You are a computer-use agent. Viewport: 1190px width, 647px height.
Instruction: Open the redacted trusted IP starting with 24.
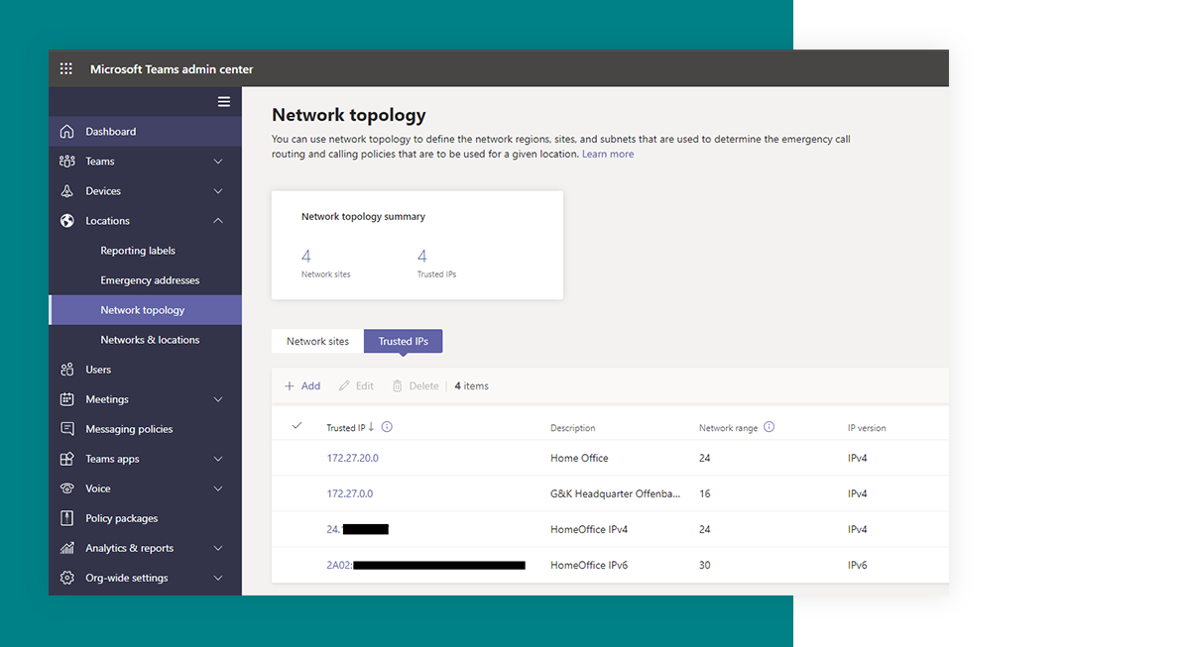tap(357, 529)
